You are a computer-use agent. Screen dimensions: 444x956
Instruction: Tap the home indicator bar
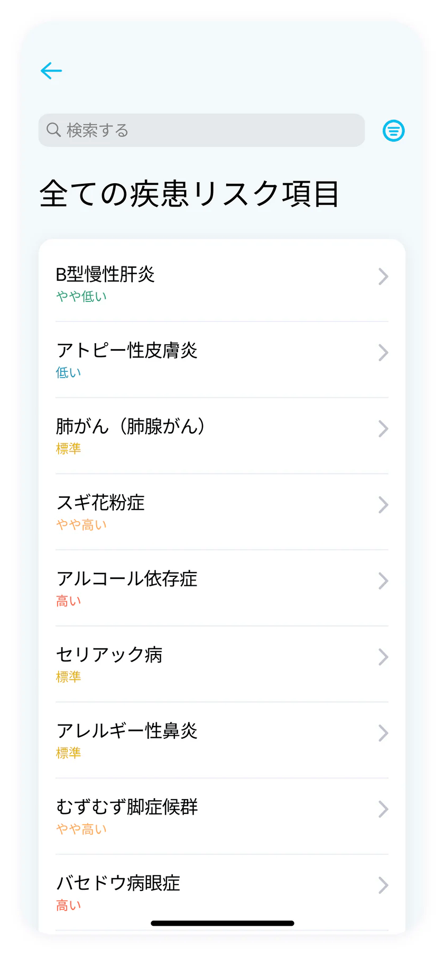coord(222,923)
